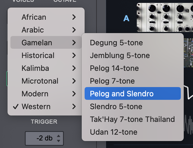Decrease the trigger db value with down arrow
This screenshot has width=193, height=148.
coord(59,141)
